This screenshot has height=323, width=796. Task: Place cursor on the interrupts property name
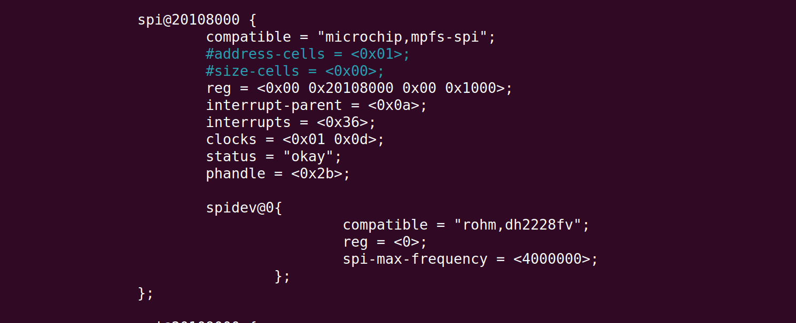pos(248,123)
